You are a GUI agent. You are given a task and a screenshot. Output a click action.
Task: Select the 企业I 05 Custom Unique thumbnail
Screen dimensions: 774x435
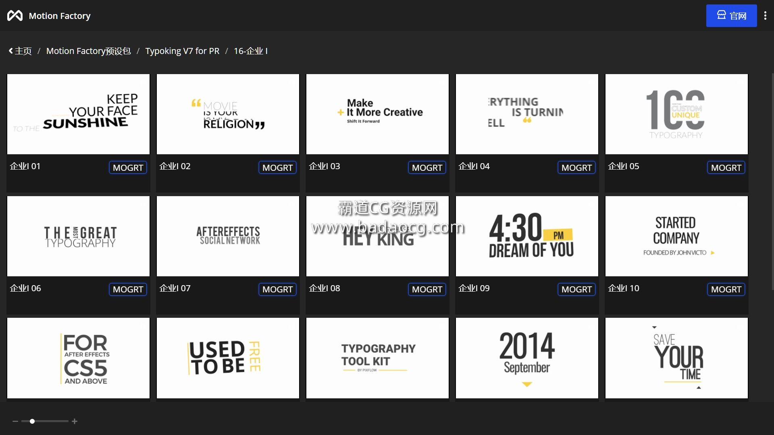pyautogui.click(x=676, y=114)
